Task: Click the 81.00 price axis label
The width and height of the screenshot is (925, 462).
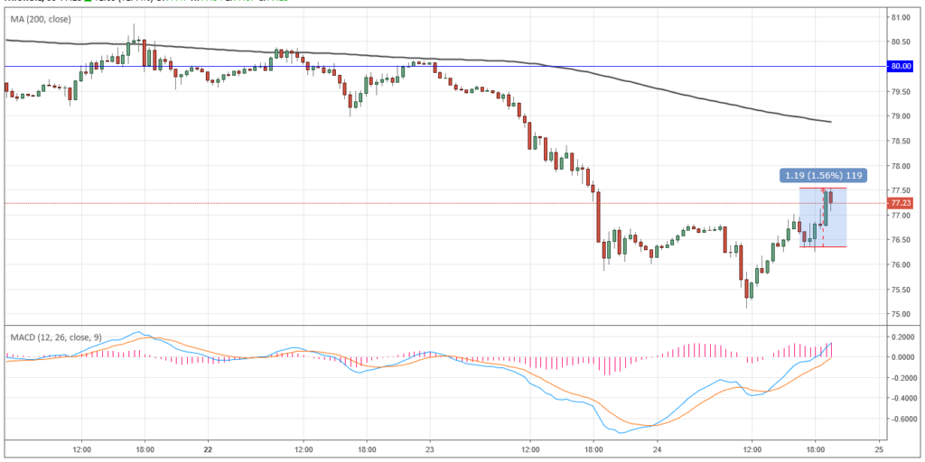Action: [901, 18]
